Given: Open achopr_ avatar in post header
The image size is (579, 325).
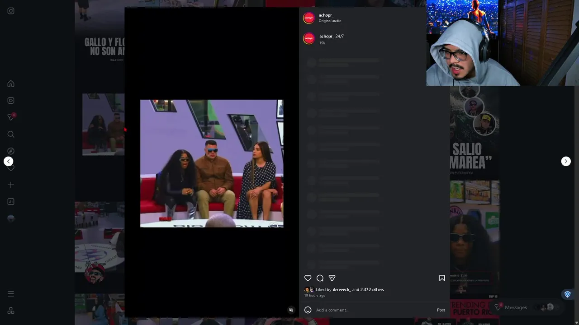Looking at the screenshot, I should [x=309, y=18].
